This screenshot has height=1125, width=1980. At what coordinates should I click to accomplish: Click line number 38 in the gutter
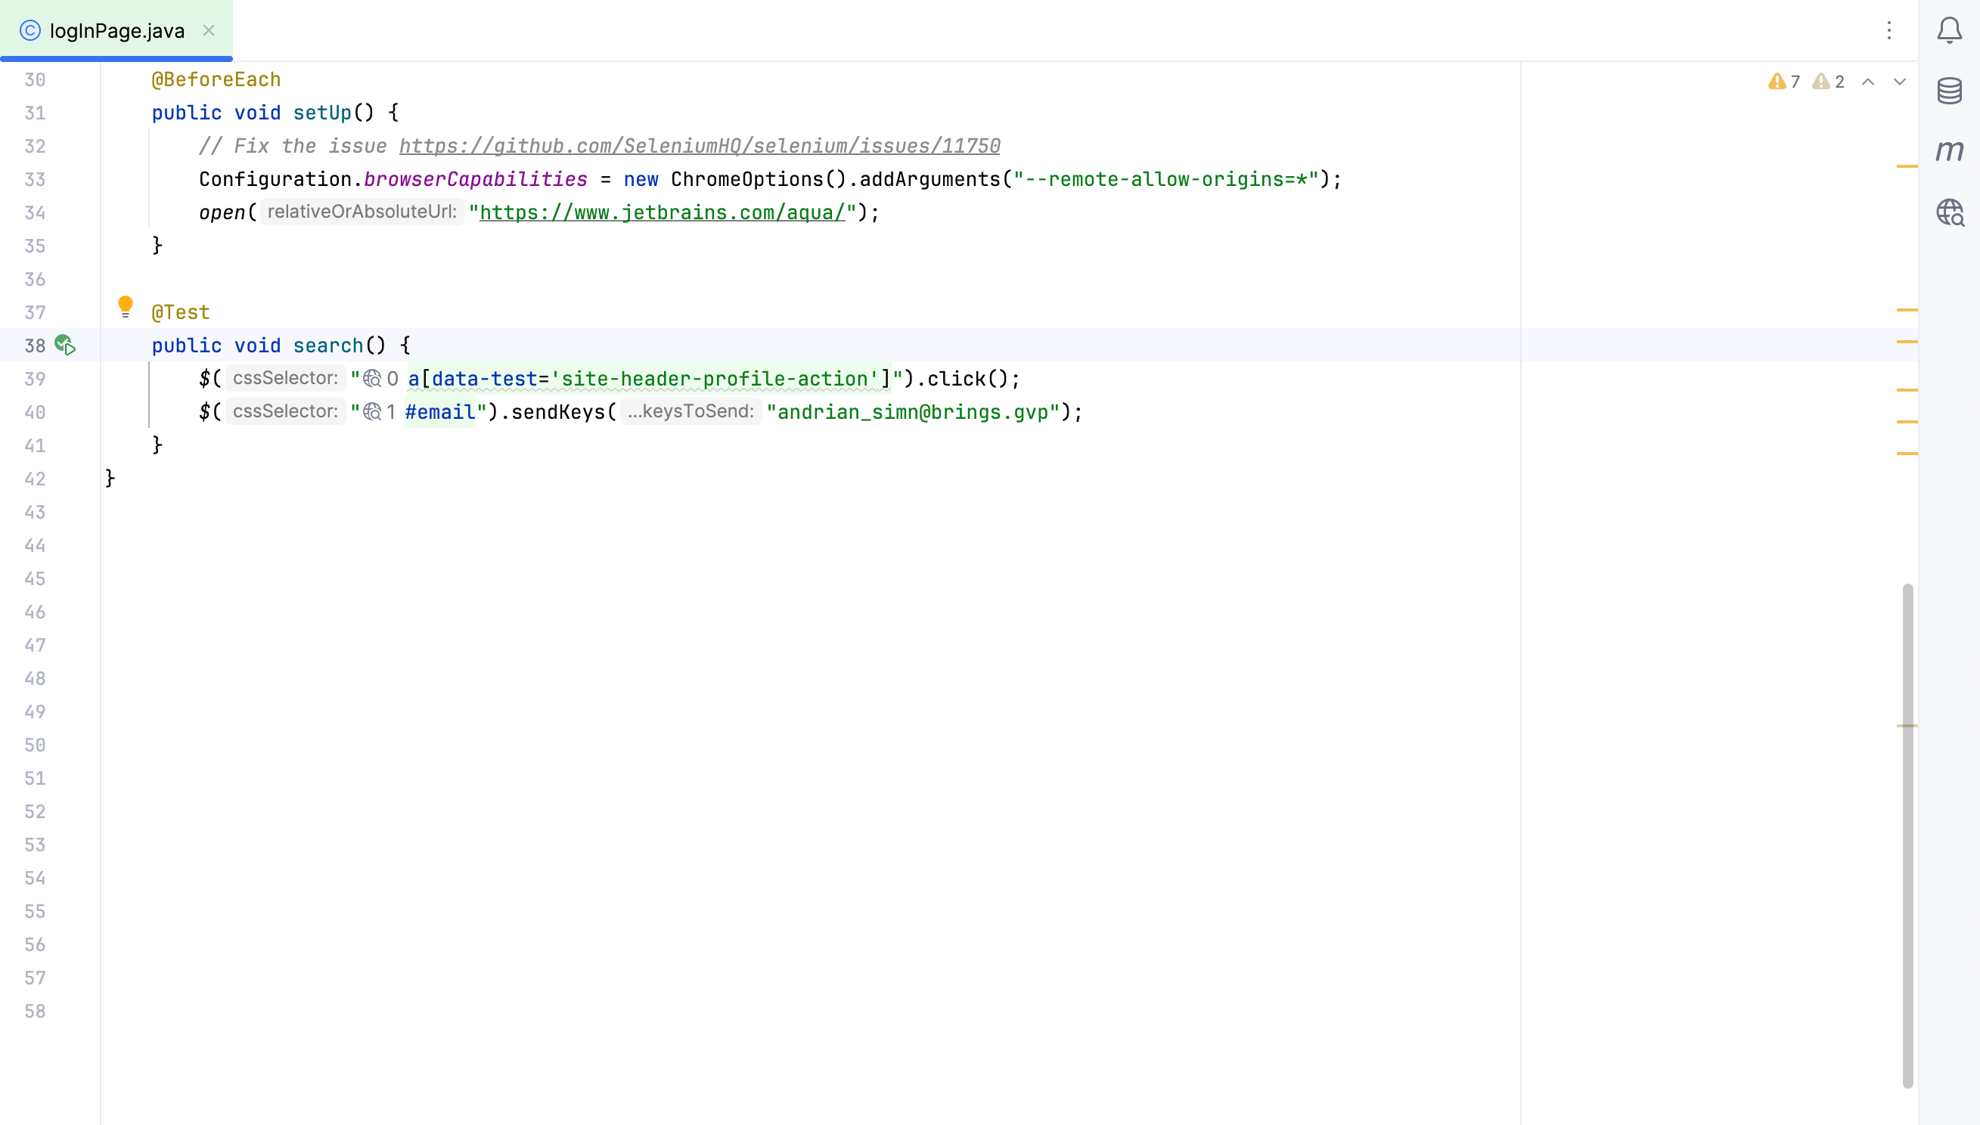coord(35,346)
